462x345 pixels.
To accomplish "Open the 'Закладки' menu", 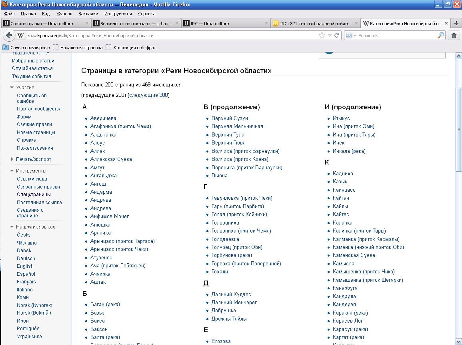I will [x=88, y=14].
